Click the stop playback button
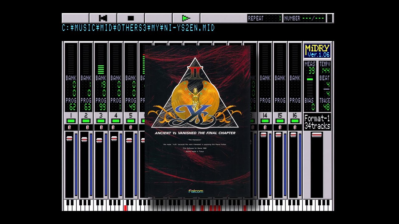399x224 pixels. pos(131,18)
